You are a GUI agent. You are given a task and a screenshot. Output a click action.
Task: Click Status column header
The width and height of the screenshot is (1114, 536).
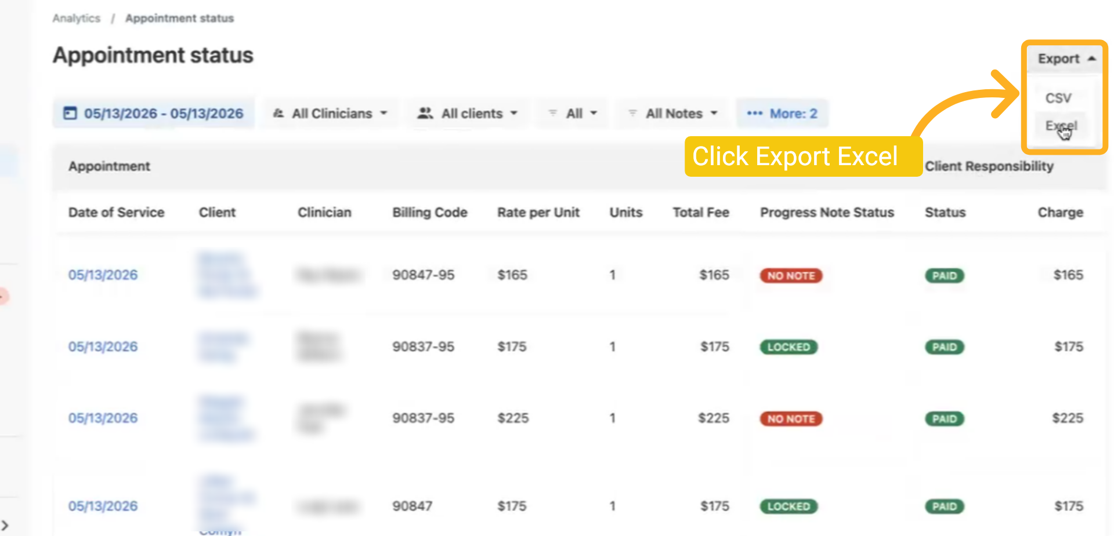coord(945,213)
